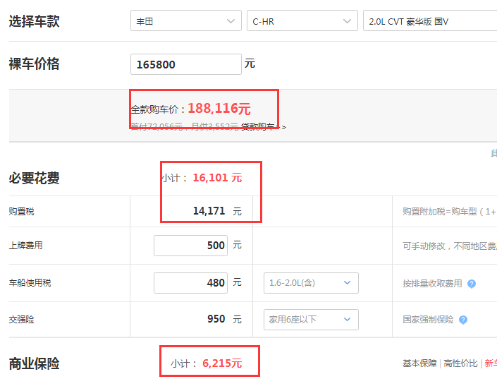The image size is (497, 379).
Task: Click help icon beside 国家强制保险
Action: click(463, 320)
